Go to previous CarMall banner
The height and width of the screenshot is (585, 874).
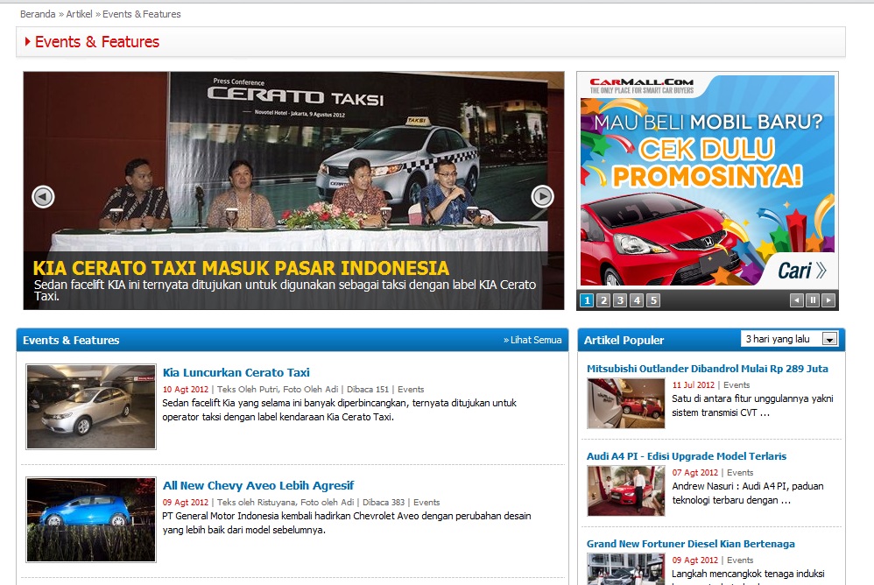point(796,300)
